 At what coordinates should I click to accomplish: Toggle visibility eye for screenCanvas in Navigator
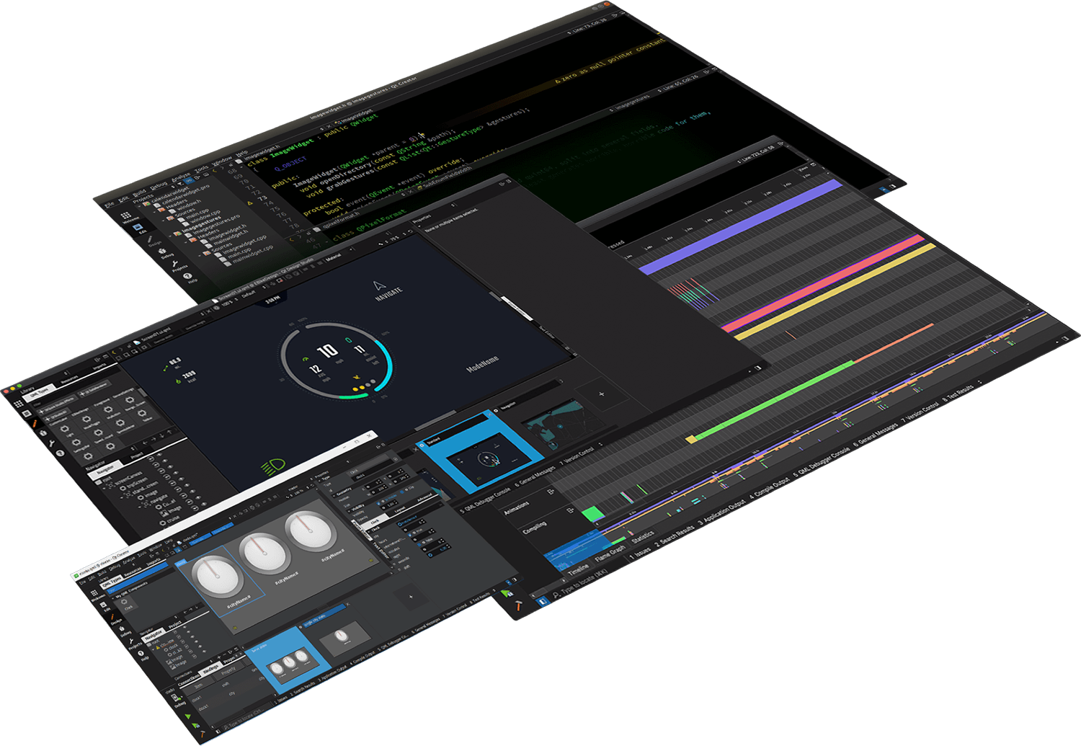165,461
